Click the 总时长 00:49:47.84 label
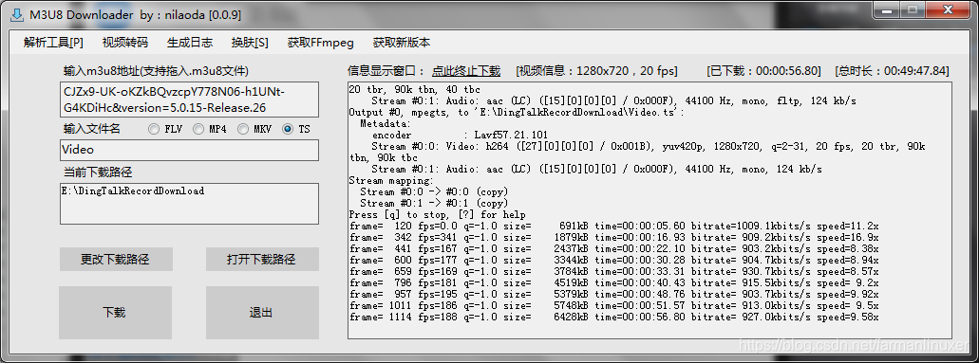The width and height of the screenshot is (979, 363). click(x=893, y=70)
